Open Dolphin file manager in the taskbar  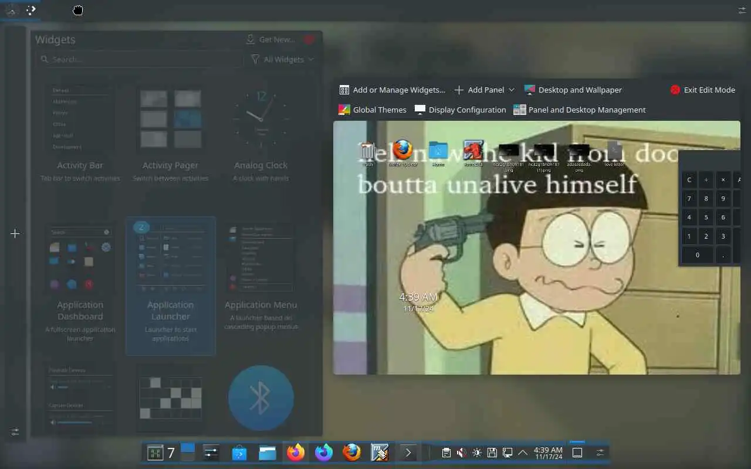click(x=267, y=453)
